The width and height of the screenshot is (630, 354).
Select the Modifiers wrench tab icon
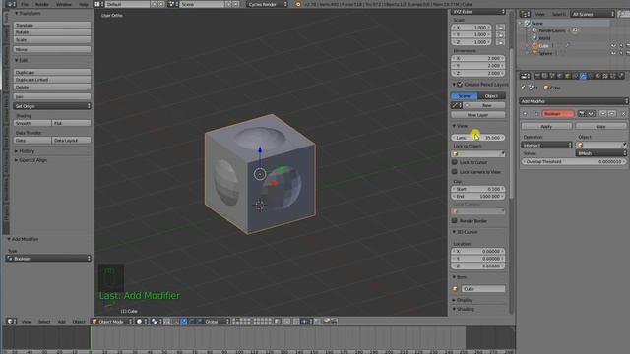583,76
